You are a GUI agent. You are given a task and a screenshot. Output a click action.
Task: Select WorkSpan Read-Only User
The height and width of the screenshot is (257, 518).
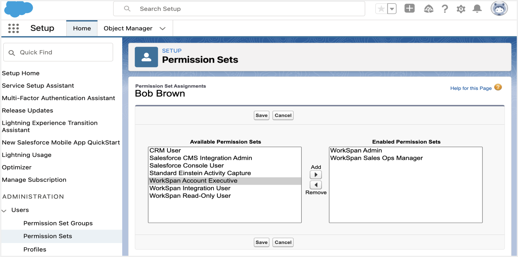225,196
